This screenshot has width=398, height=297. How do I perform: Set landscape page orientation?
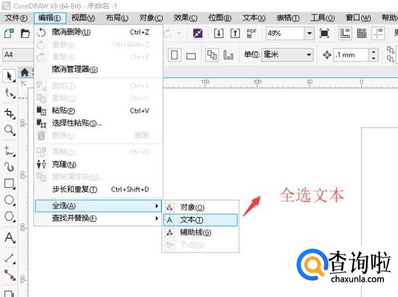191,55
